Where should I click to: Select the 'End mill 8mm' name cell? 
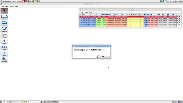86,20
